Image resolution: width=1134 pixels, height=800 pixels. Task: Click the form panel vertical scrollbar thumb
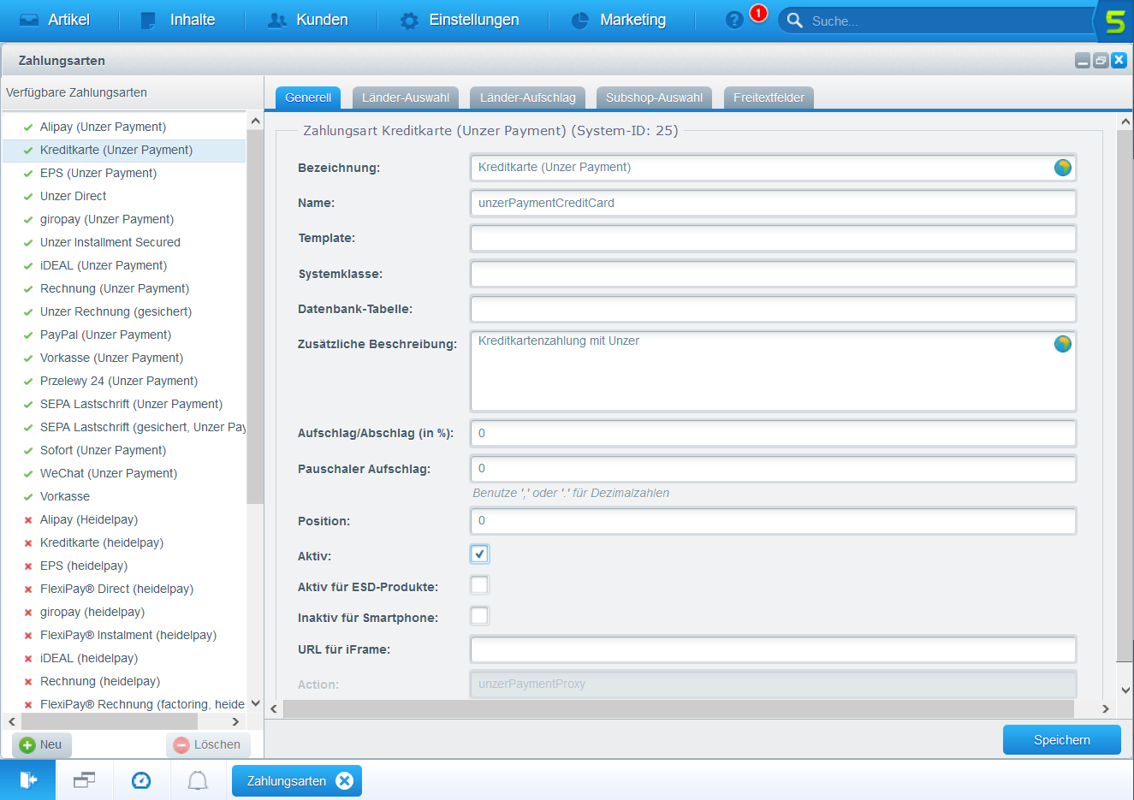point(1125,395)
